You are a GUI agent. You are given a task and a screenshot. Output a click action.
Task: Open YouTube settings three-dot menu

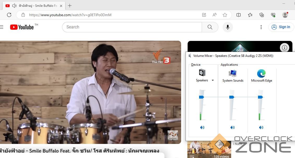click(x=261, y=27)
